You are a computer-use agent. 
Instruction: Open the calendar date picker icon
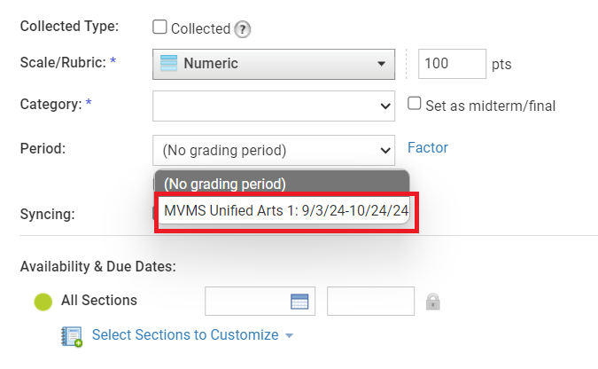pyautogui.click(x=299, y=302)
